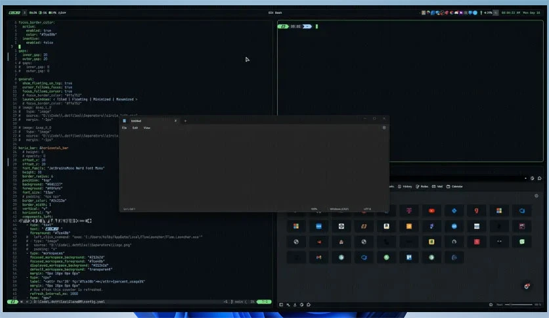Close the Untitled tab in Notepad

pyautogui.click(x=175, y=121)
